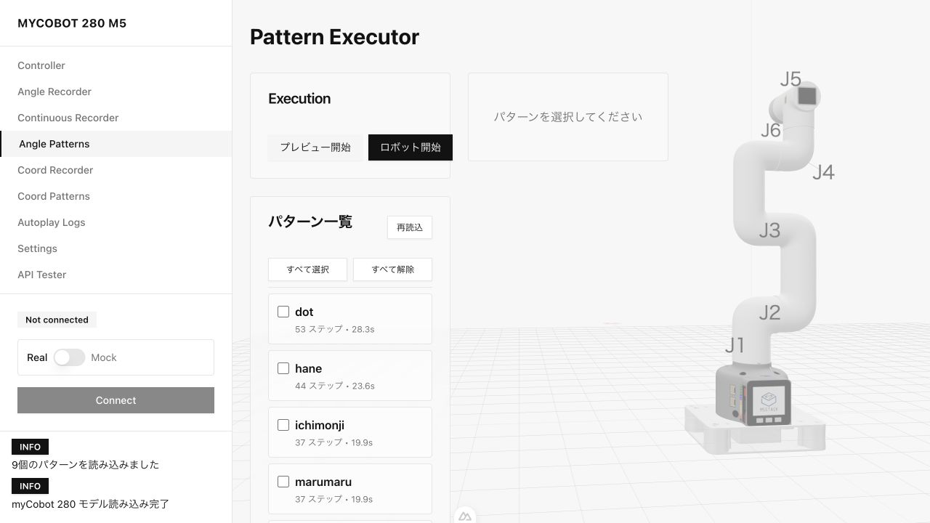The width and height of the screenshot is (930, 523).
Task: Click the dot pattern name
Action: pyautogui.click(x=304, y=312)
